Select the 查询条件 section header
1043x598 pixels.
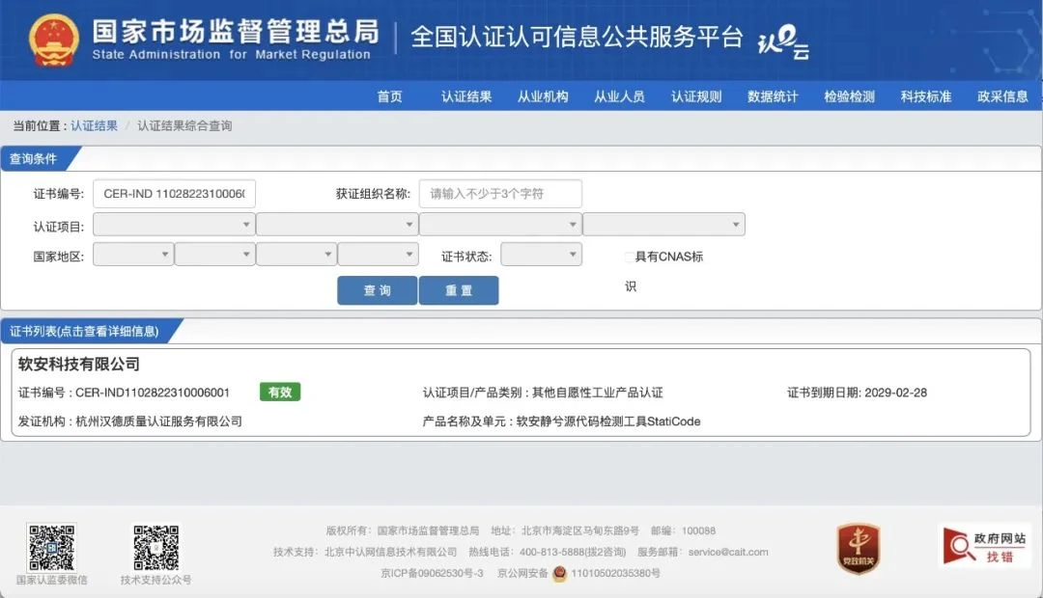click(x=33, y=159)
